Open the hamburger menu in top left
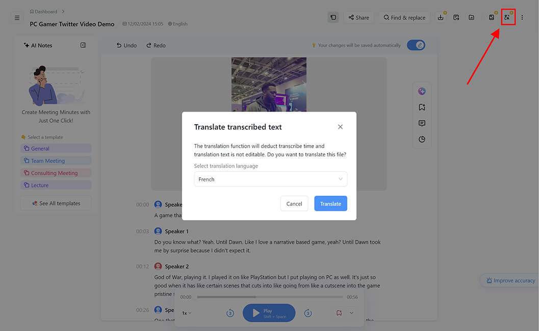 [x=17, y=18]
